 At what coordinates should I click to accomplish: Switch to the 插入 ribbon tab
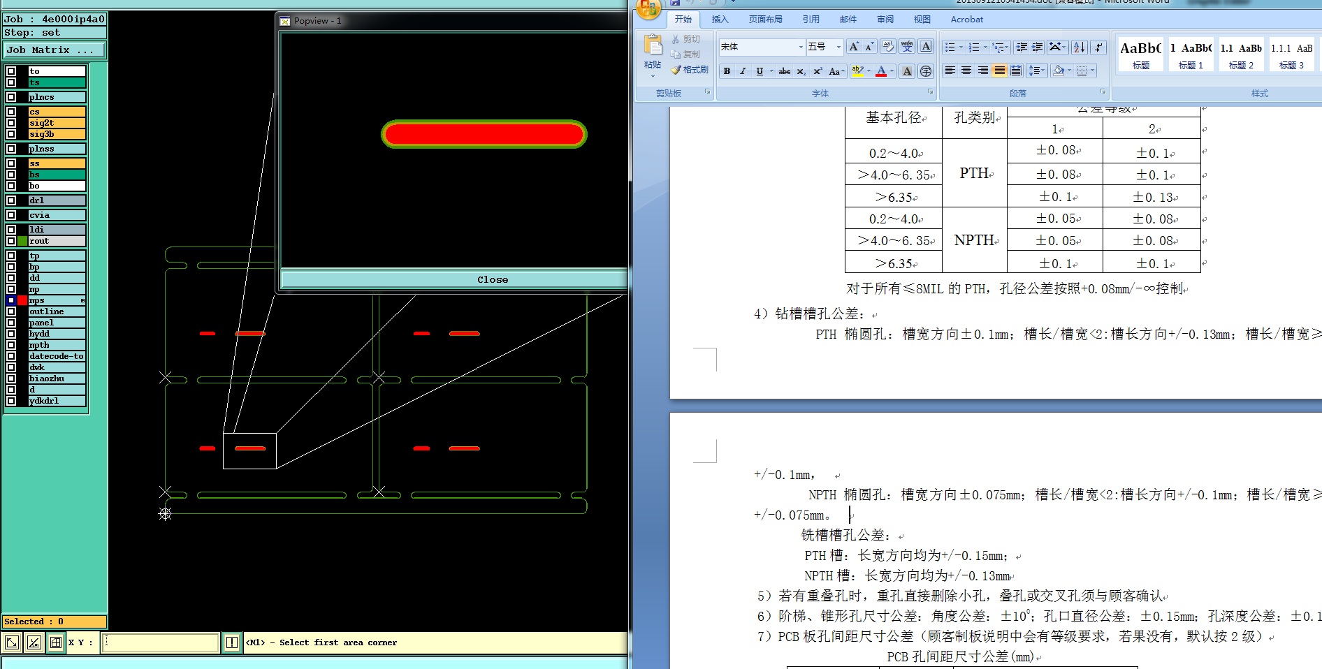pyautogui.click(x=720, y=20)
